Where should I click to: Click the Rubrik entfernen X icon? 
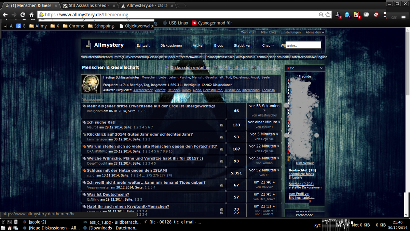216,67
